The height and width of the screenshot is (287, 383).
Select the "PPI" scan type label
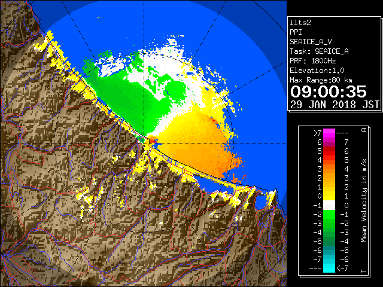tap(296, 32)
